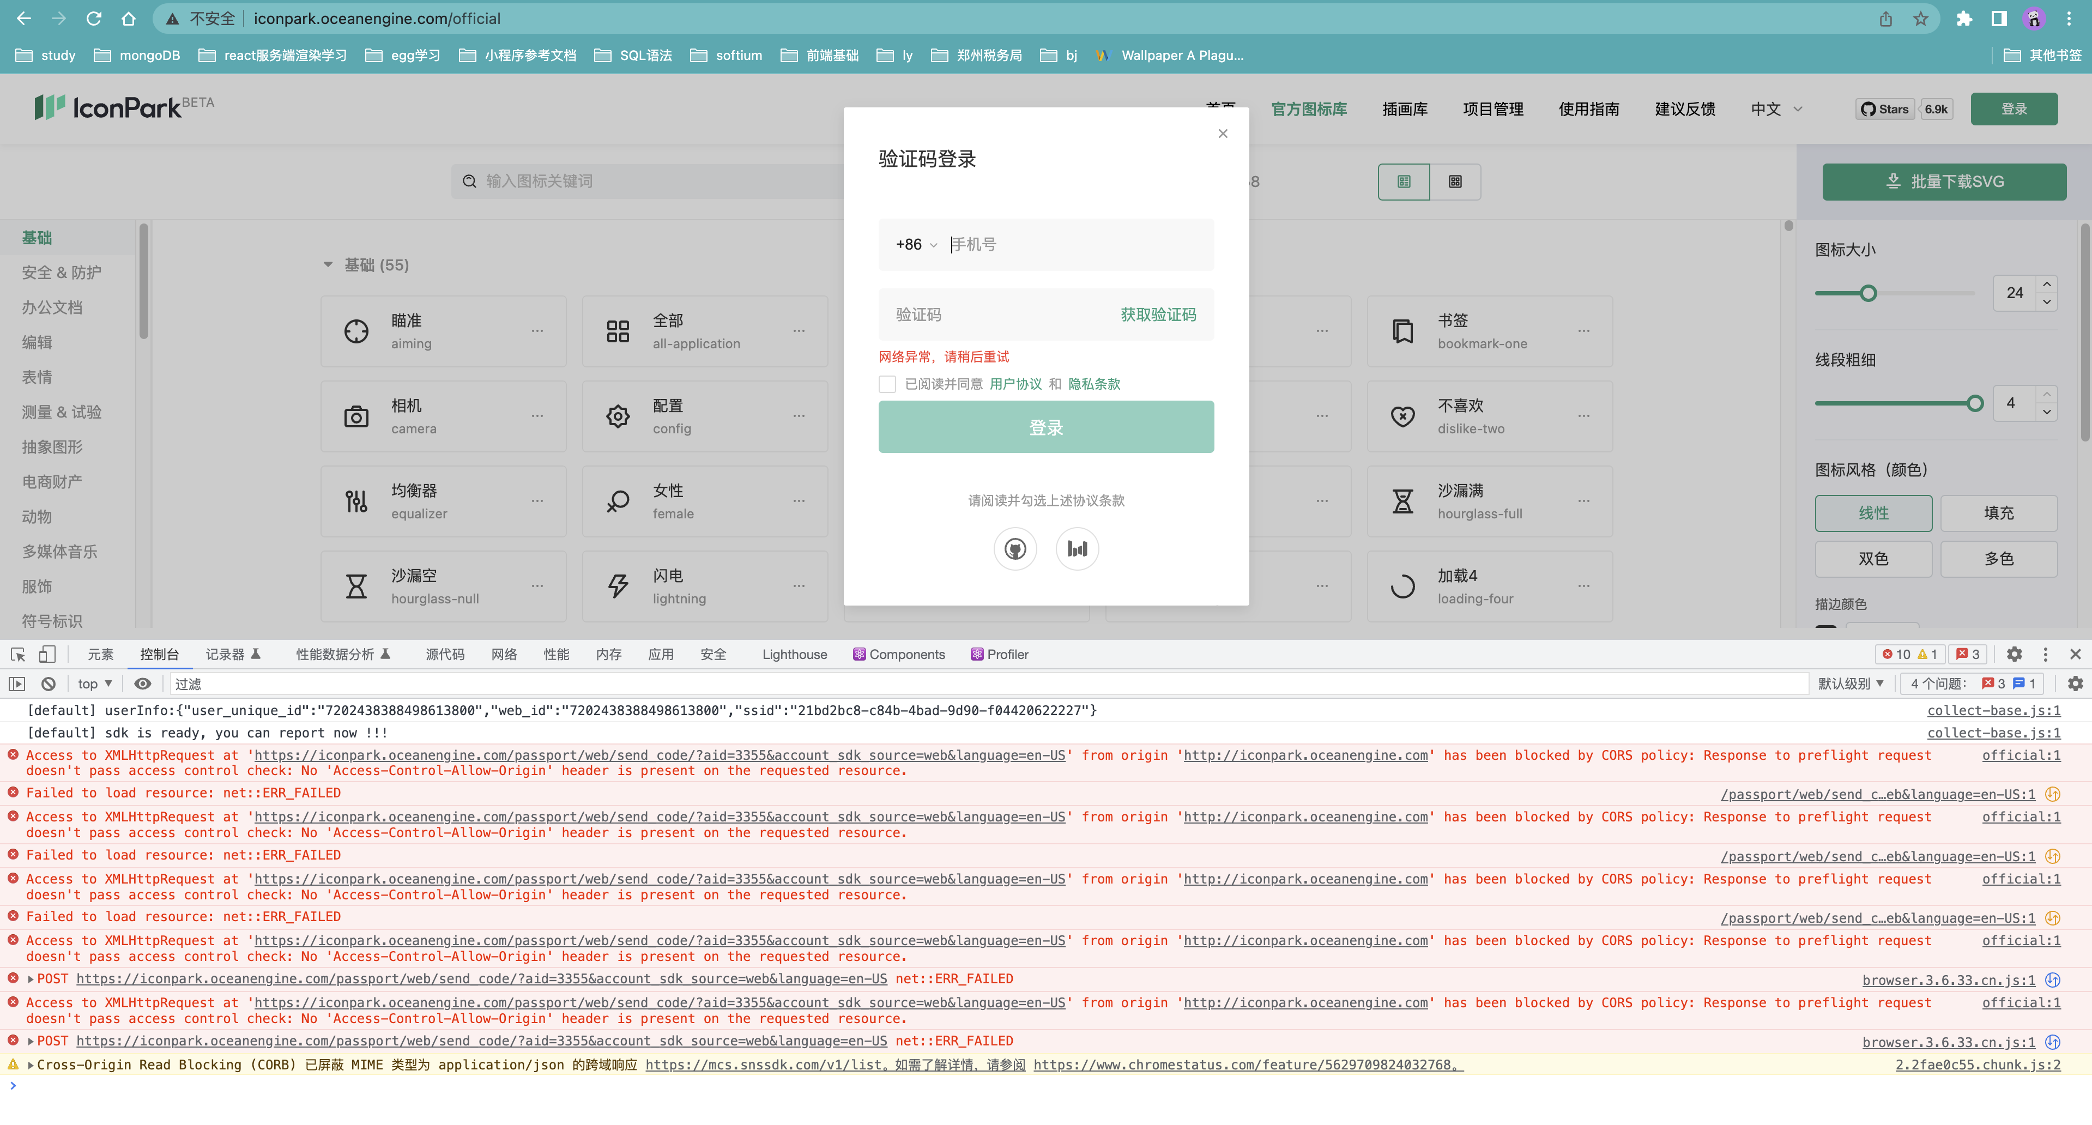Check the user agreement checkbox
The height and width of the screenshot is (1125, 2092).
tap(887, 383)
